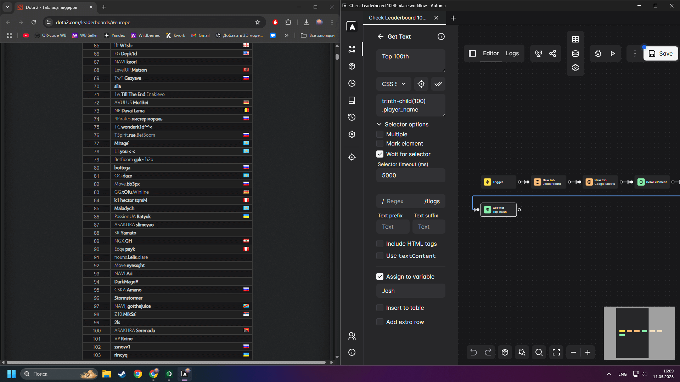
Task: Open workflow settings gear under database icon
Action: (x=575, y=68)
